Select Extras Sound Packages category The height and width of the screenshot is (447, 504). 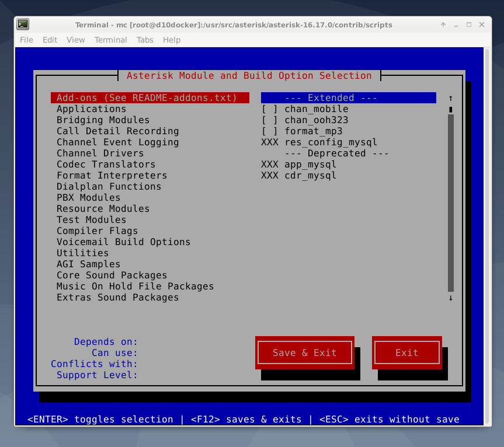(117, 298)
